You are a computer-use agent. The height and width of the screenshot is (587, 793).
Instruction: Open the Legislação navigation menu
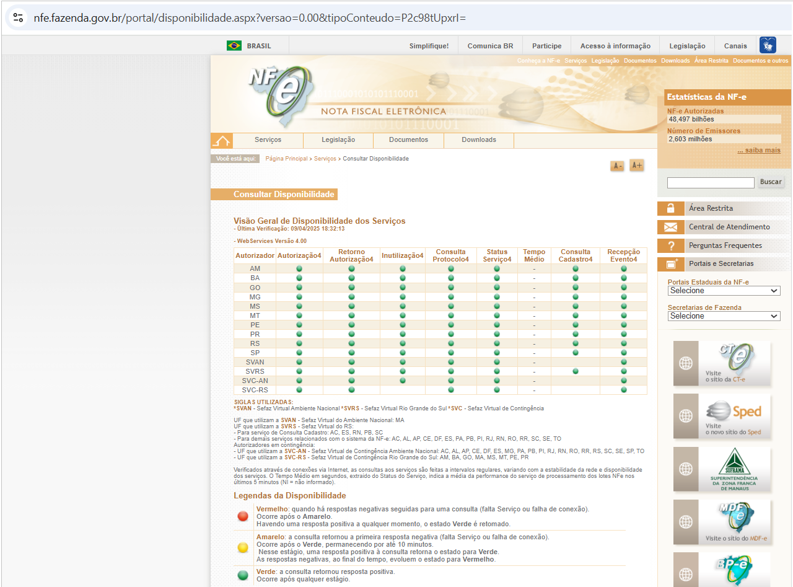click(338, 140)
